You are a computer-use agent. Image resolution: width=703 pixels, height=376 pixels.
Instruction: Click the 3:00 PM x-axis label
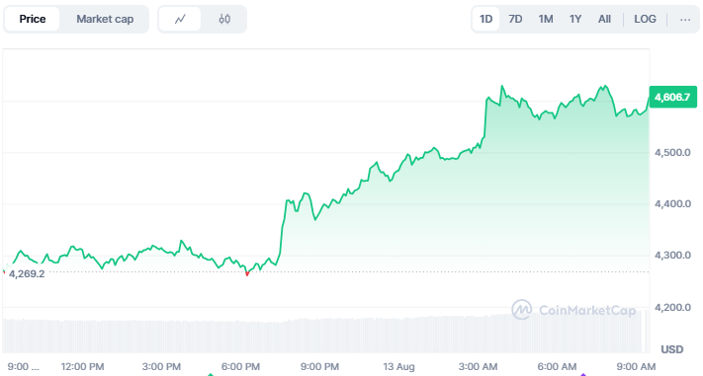pos(161,367)
